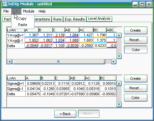Viewport: 154px width, 121px height.
Task: Select YAvg@+1 cell value 2.139
Action: pos(59,35)
